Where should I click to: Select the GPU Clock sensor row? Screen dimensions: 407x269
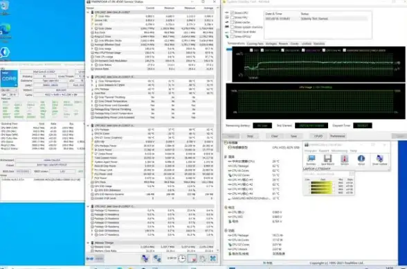click(152, 182)
